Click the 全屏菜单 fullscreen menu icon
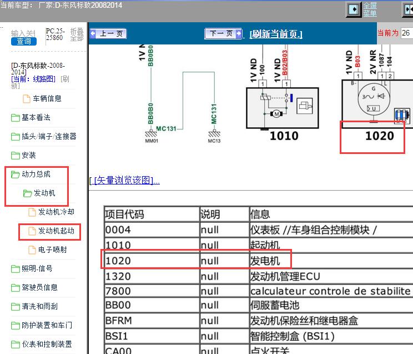Viewport: 413px width, 354px height. 354,10
